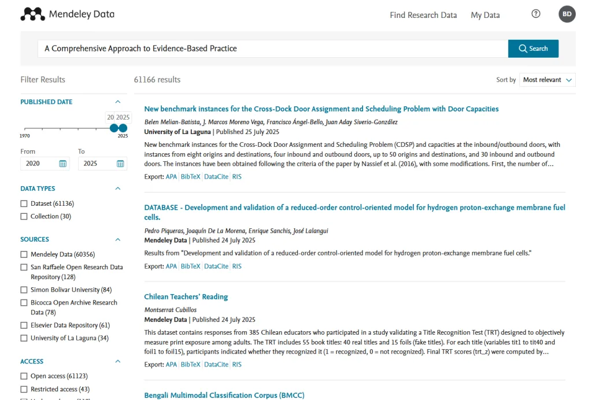The height and width of the screenshot is (400, 592).
Task: Open the BD user profile avatar
Action: coord(567,14)
